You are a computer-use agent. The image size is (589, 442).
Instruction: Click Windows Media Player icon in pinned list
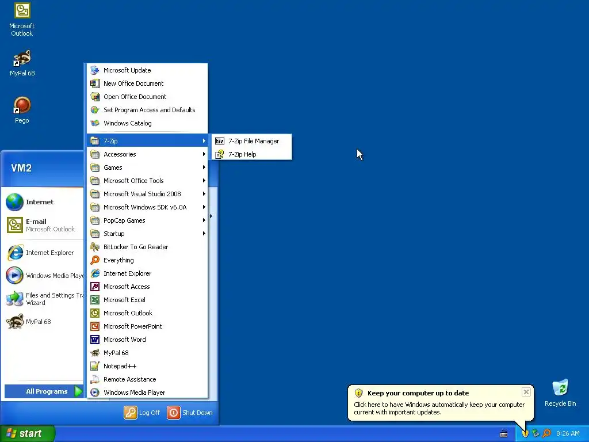pos(14,276)
